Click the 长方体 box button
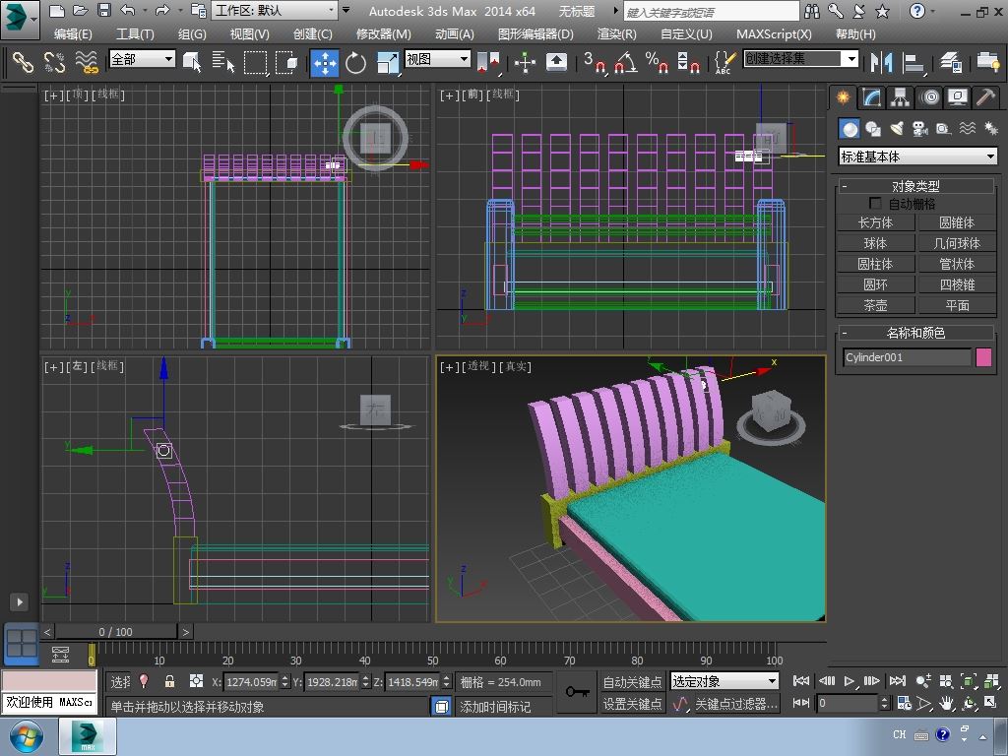 pos(875,222)
